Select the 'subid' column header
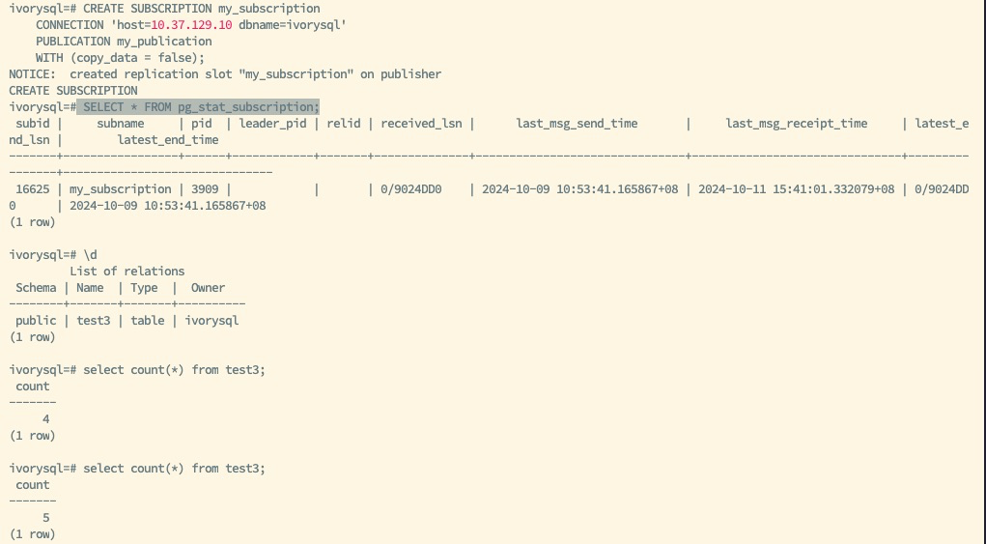 [x=33, y=124]
